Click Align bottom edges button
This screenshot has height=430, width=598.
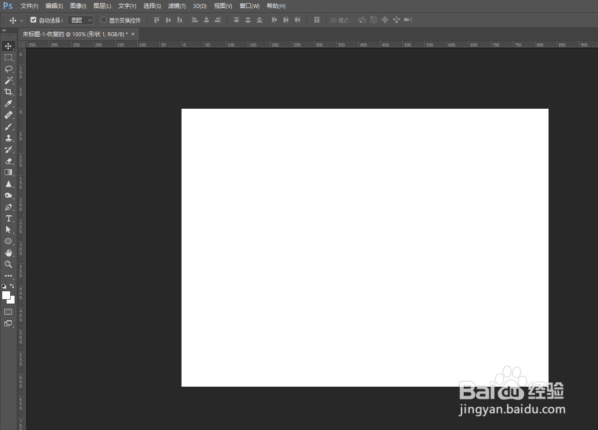[180, 20]
